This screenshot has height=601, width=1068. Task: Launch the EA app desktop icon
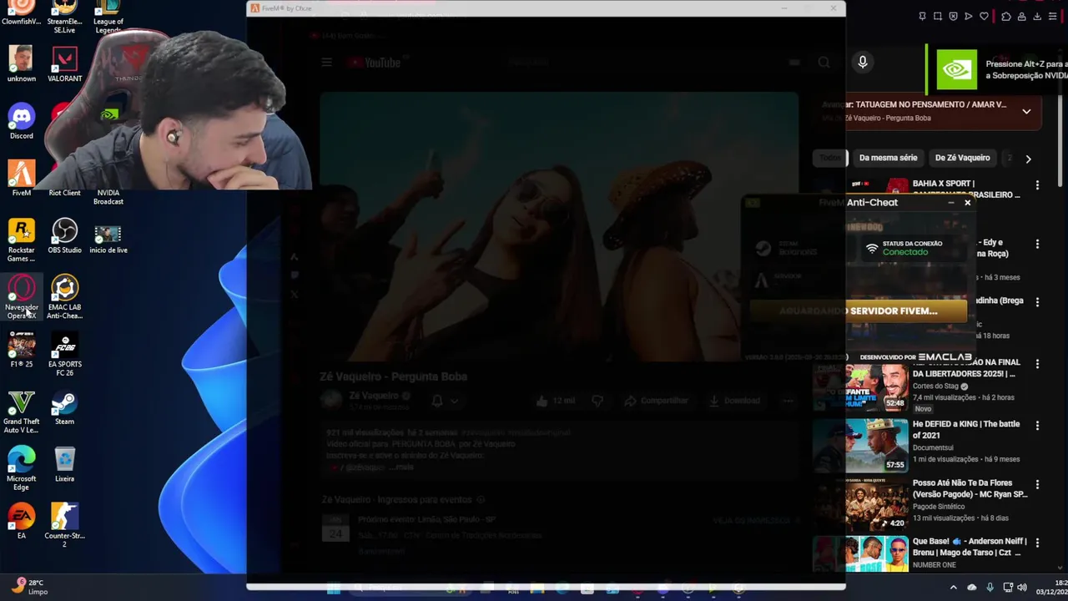point(22,522)
